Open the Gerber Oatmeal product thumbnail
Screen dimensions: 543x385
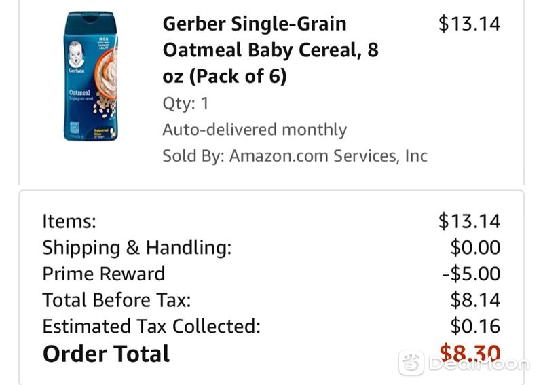click(91, 76)
